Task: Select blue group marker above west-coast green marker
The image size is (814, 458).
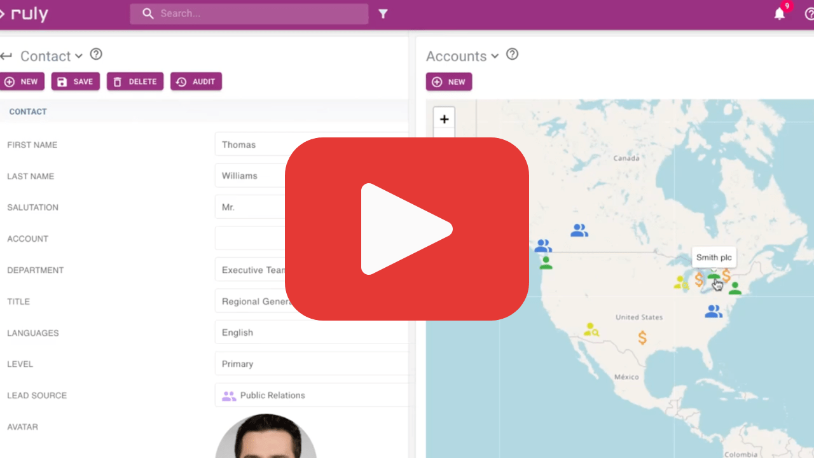Action: [x=542, y=246]
